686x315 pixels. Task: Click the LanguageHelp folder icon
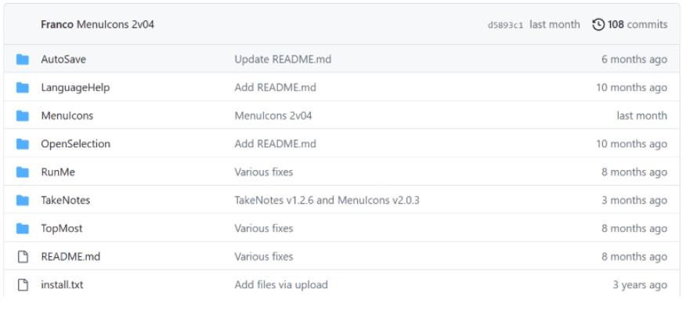(x=23, y=88)
